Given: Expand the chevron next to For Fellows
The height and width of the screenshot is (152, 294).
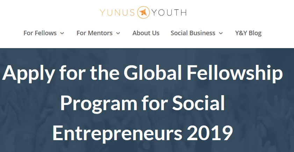Looking at the screenshot, I should [x=62, y=33].
